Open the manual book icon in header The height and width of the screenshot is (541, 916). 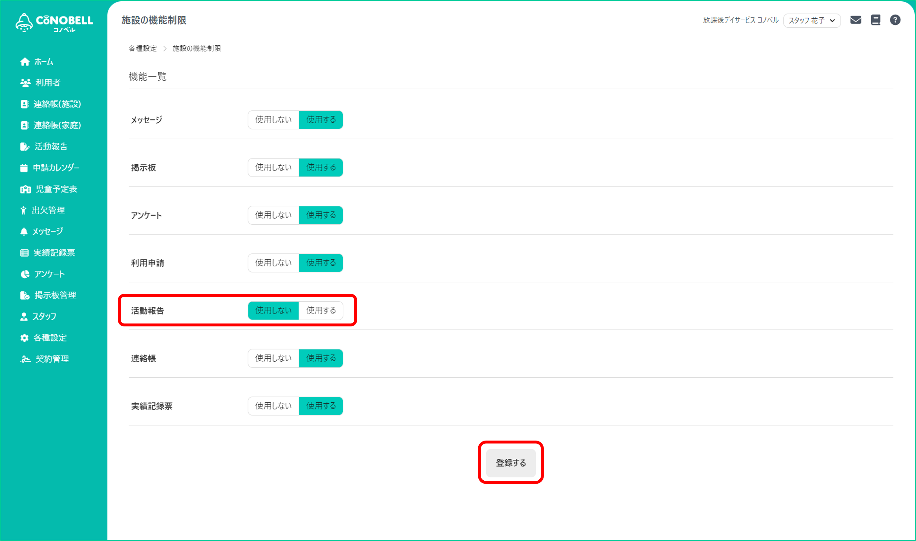click(876, 20)
